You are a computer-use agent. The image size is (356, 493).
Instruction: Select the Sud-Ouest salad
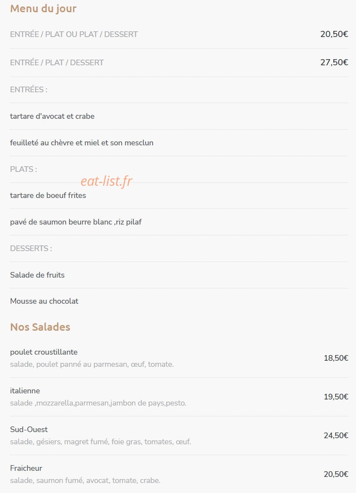coord(179,436)
